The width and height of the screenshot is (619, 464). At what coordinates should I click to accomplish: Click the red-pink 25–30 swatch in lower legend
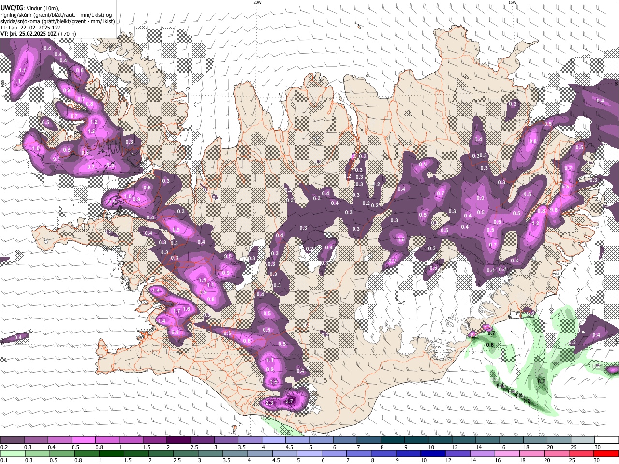(581, 453)
